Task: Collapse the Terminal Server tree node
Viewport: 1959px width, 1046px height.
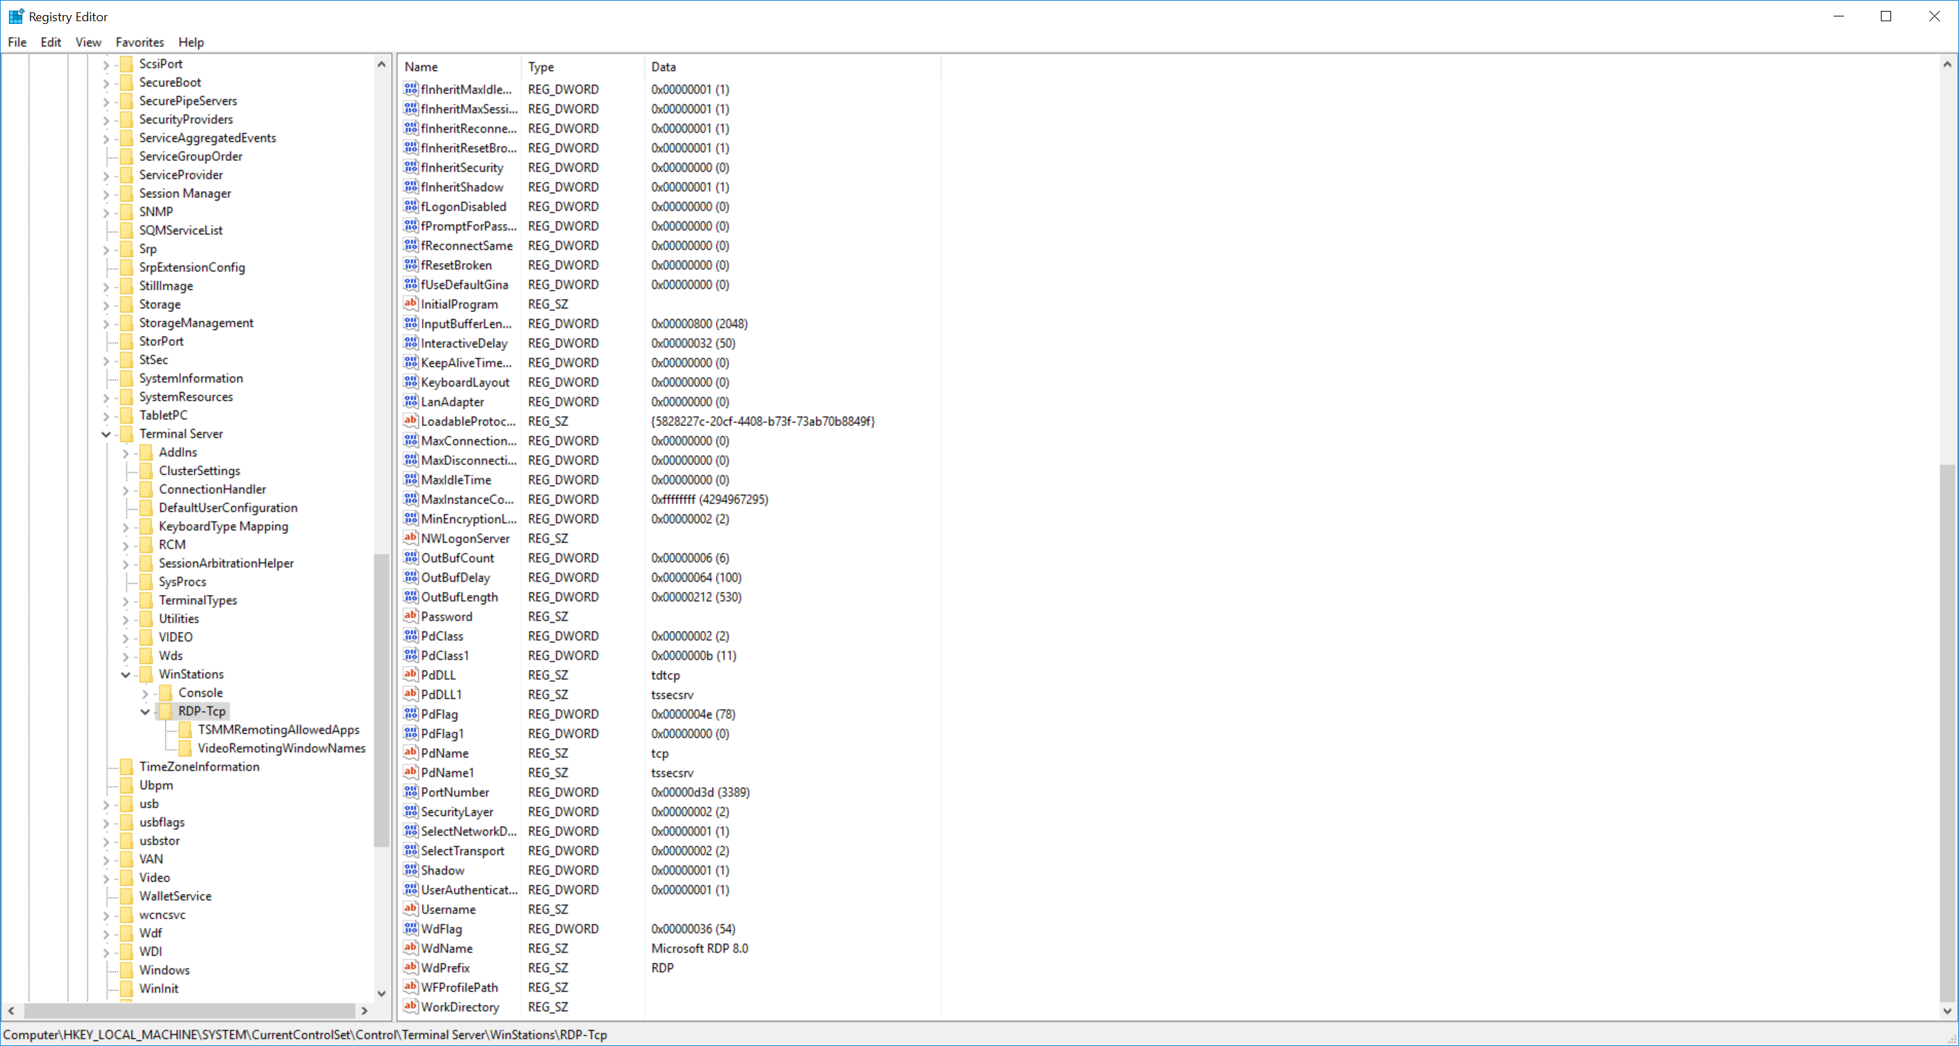Action: [x=106, y=434]
